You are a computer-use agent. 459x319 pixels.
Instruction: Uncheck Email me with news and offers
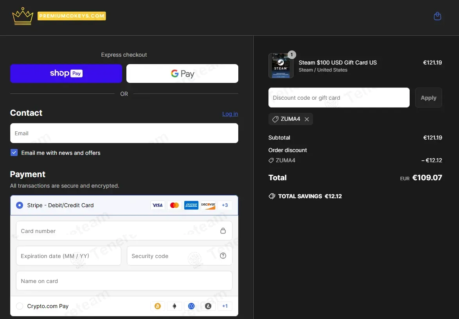click(14, 152)
